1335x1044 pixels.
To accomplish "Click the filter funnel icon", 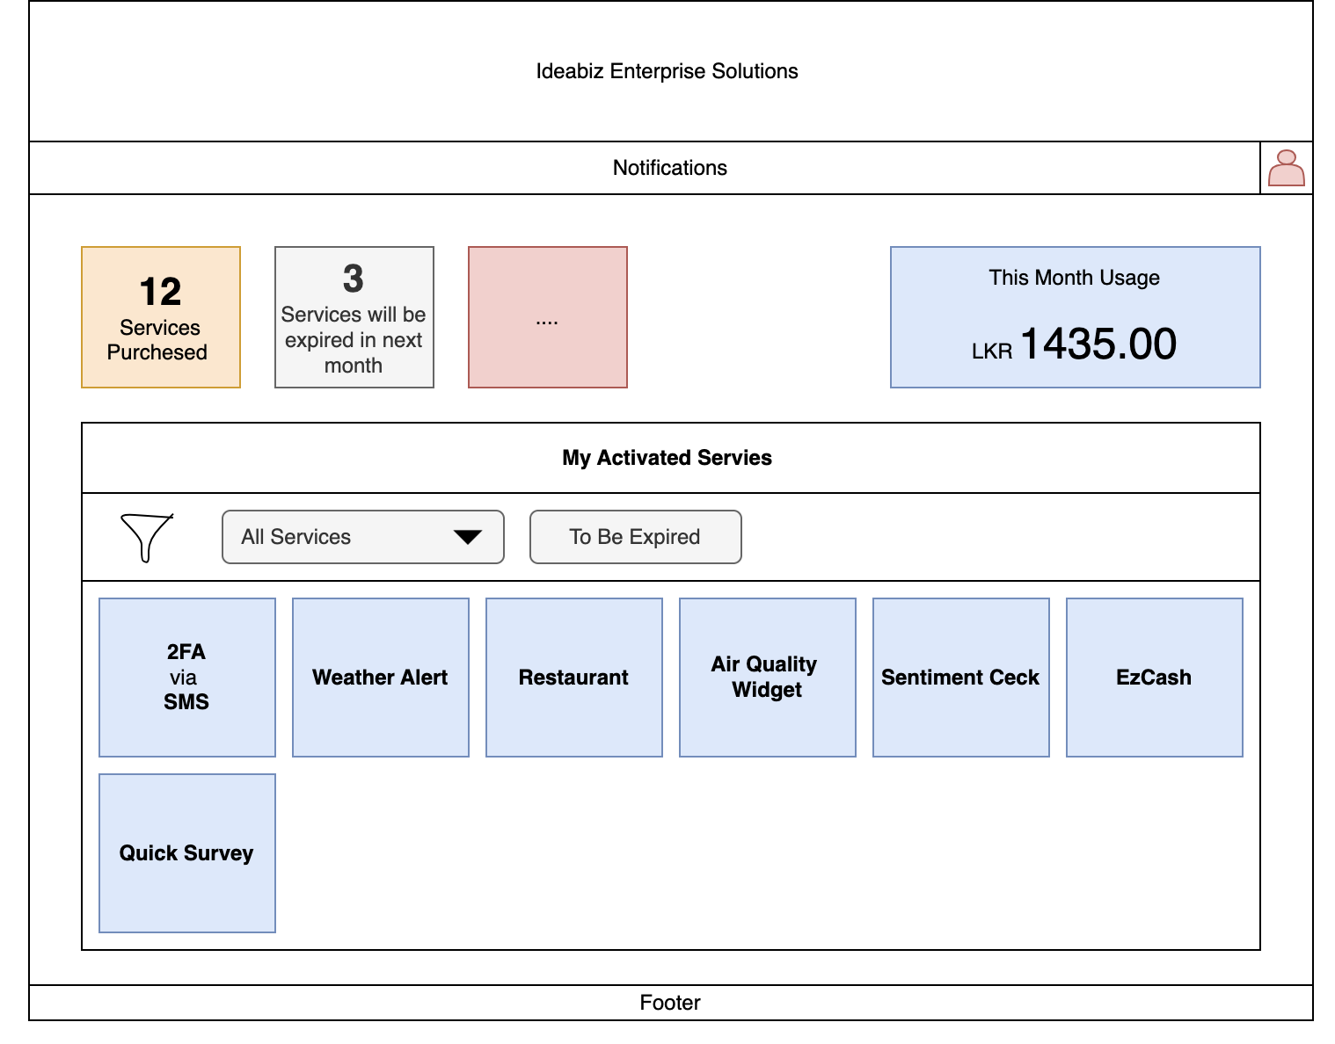I will tap(147, 537).
